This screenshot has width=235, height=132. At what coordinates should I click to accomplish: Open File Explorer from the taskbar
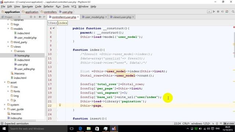(88, 129)
